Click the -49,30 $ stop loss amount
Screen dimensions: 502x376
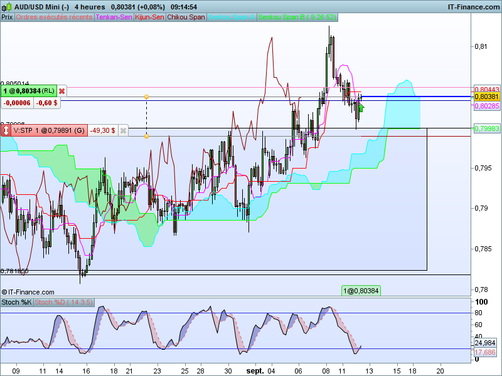[x=102, y=130]
